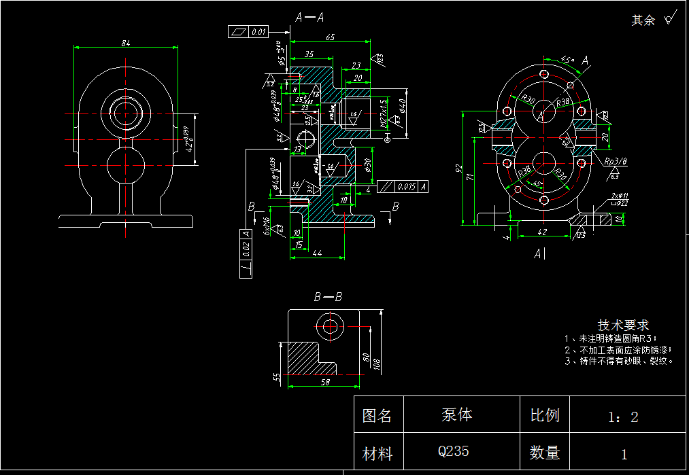689x475 pixels.
Task: Select the 'φ30' diameter dimension
Action: tap(367, 164)
